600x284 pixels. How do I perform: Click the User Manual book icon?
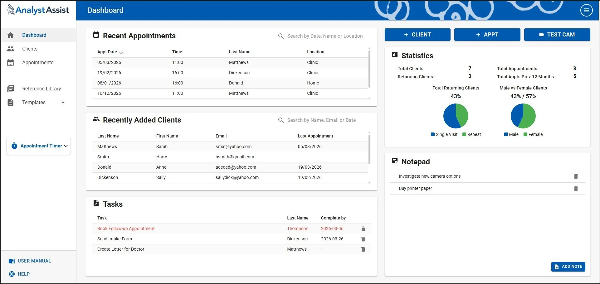point(12,261)
